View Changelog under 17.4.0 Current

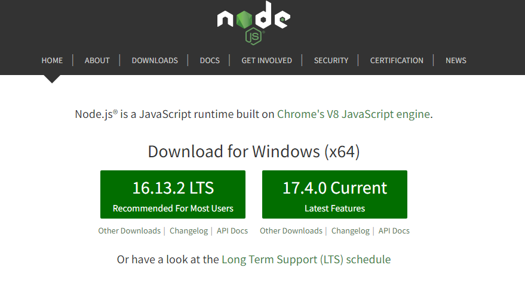tap(350, 231)
